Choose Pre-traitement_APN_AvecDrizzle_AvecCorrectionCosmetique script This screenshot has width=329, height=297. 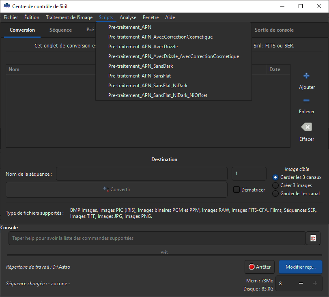(174, 56)
